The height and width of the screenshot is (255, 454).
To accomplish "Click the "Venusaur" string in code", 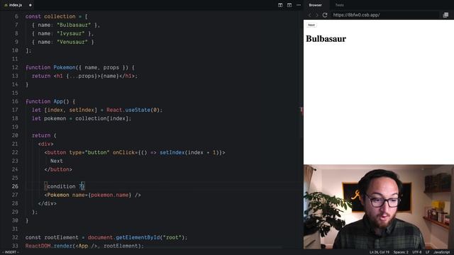I will click(x=72, y=42).
